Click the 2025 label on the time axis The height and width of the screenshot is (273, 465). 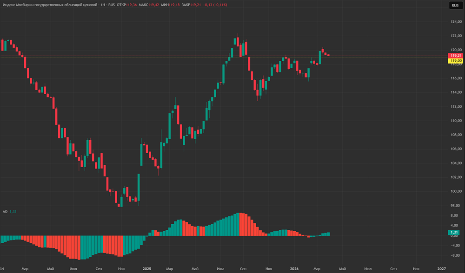point(147,269)
